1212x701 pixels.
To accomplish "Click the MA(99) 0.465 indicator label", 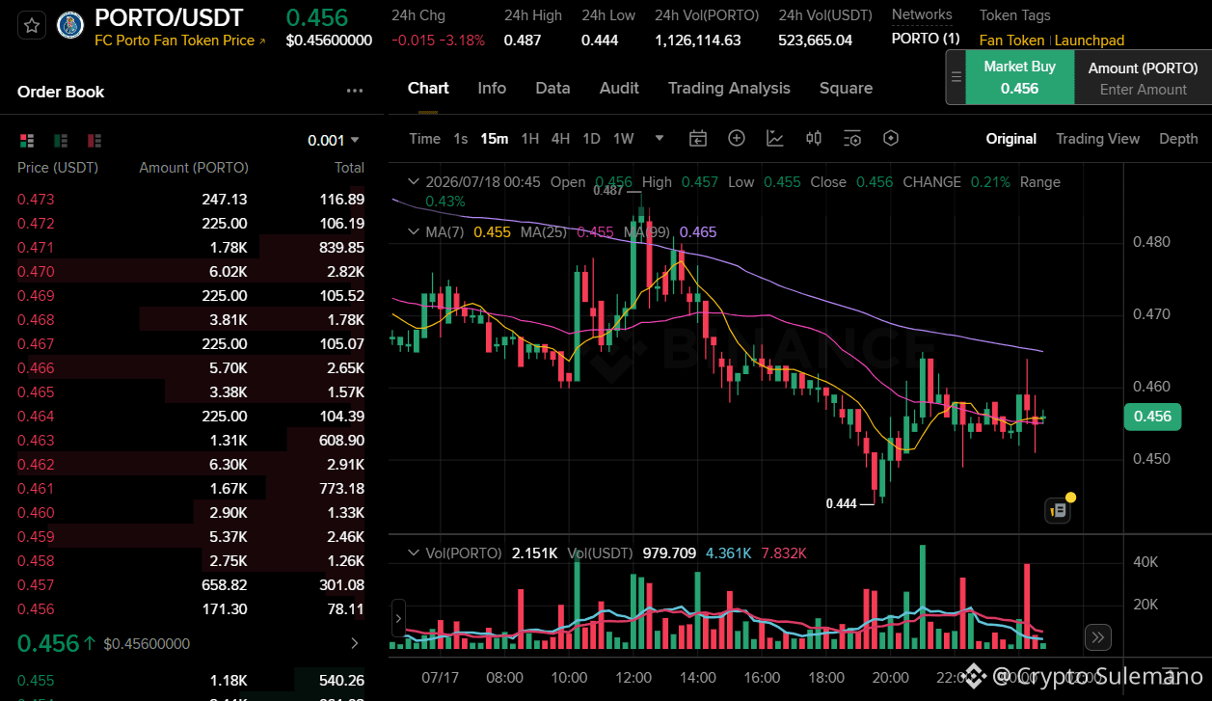I will pos(670,231).
